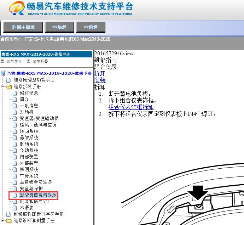Open 外部装置 section
The width and height of the screenshot is (244, 225).
(x=29, y=163)
